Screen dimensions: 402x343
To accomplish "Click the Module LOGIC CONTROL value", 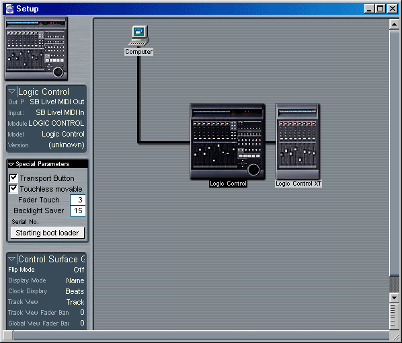I will (56, 123).
